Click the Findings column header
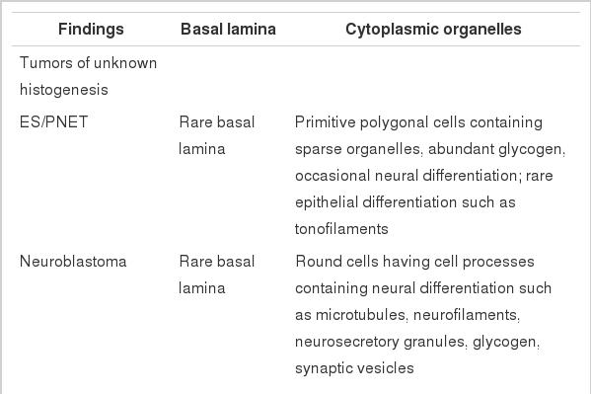This screenshot has height=394, width=591. 91,29
